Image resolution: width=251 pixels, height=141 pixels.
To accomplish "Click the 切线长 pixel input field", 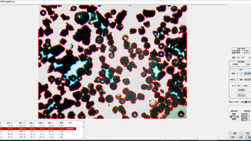I will pos(237,80).
